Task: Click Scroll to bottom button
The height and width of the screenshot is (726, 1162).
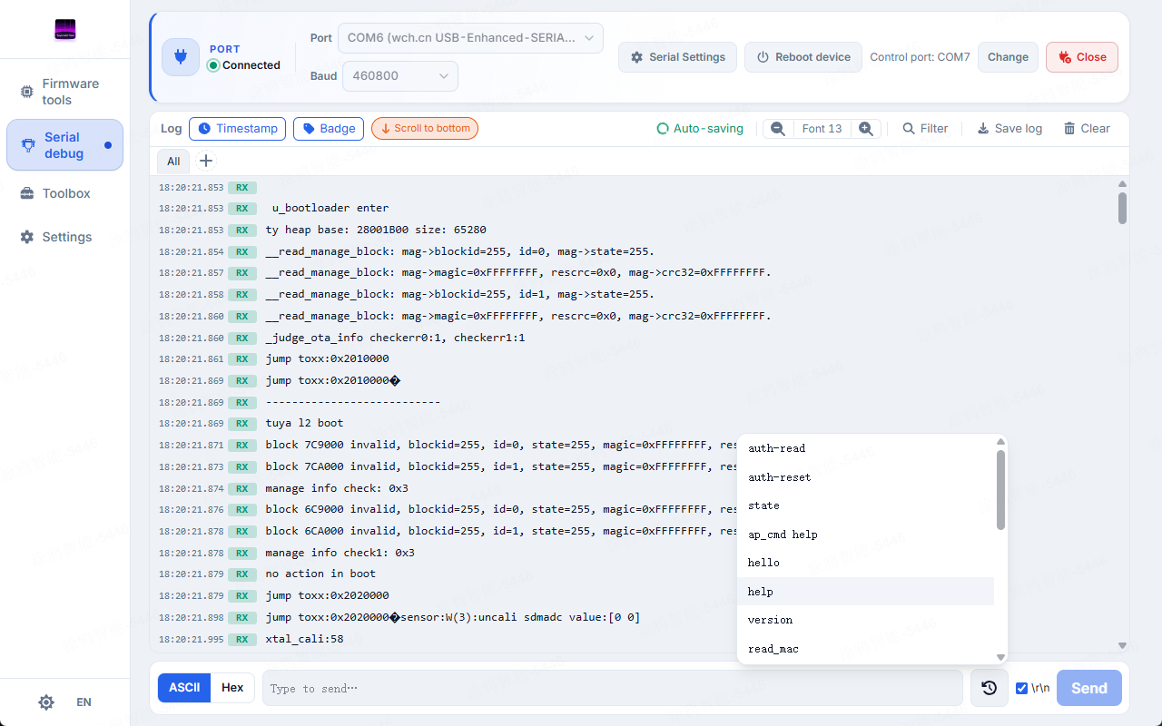Action: coord(425,129)
